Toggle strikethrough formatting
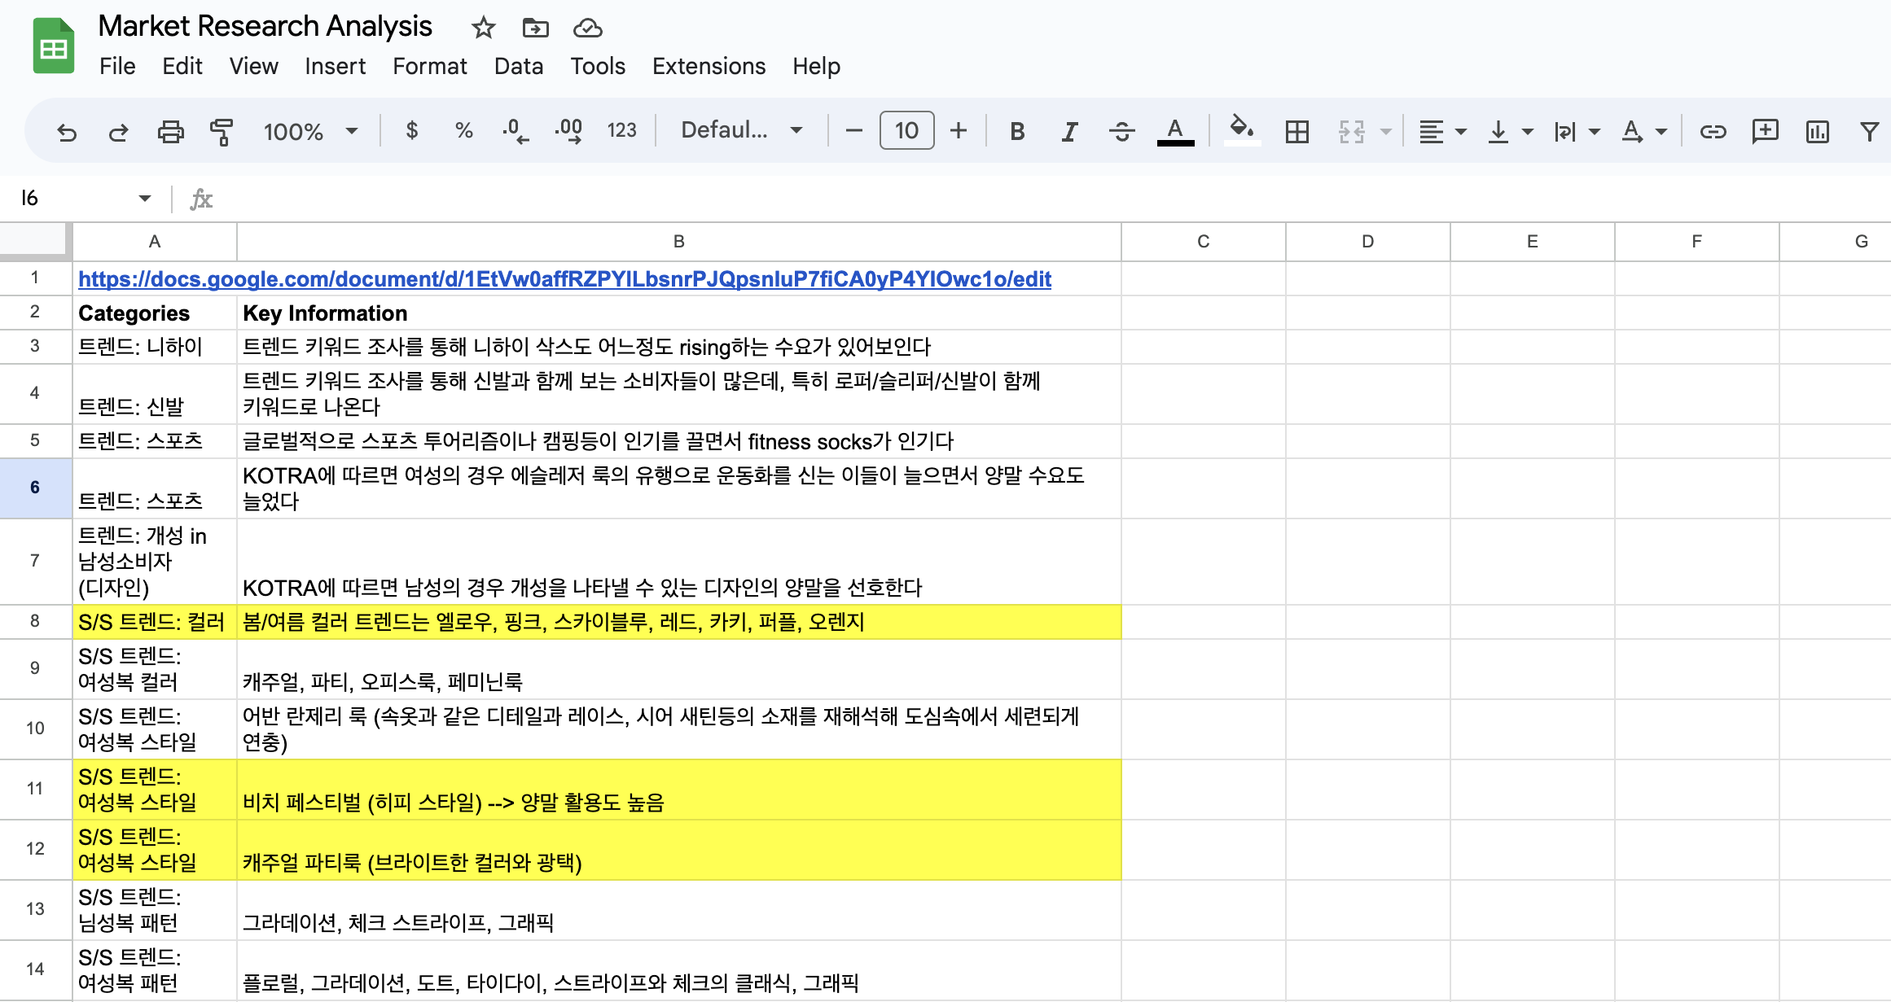 (x=1121, y=131)
